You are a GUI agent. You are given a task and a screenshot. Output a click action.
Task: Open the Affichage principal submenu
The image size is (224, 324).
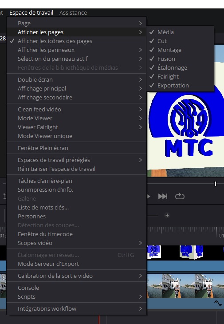tap(76, 89)
